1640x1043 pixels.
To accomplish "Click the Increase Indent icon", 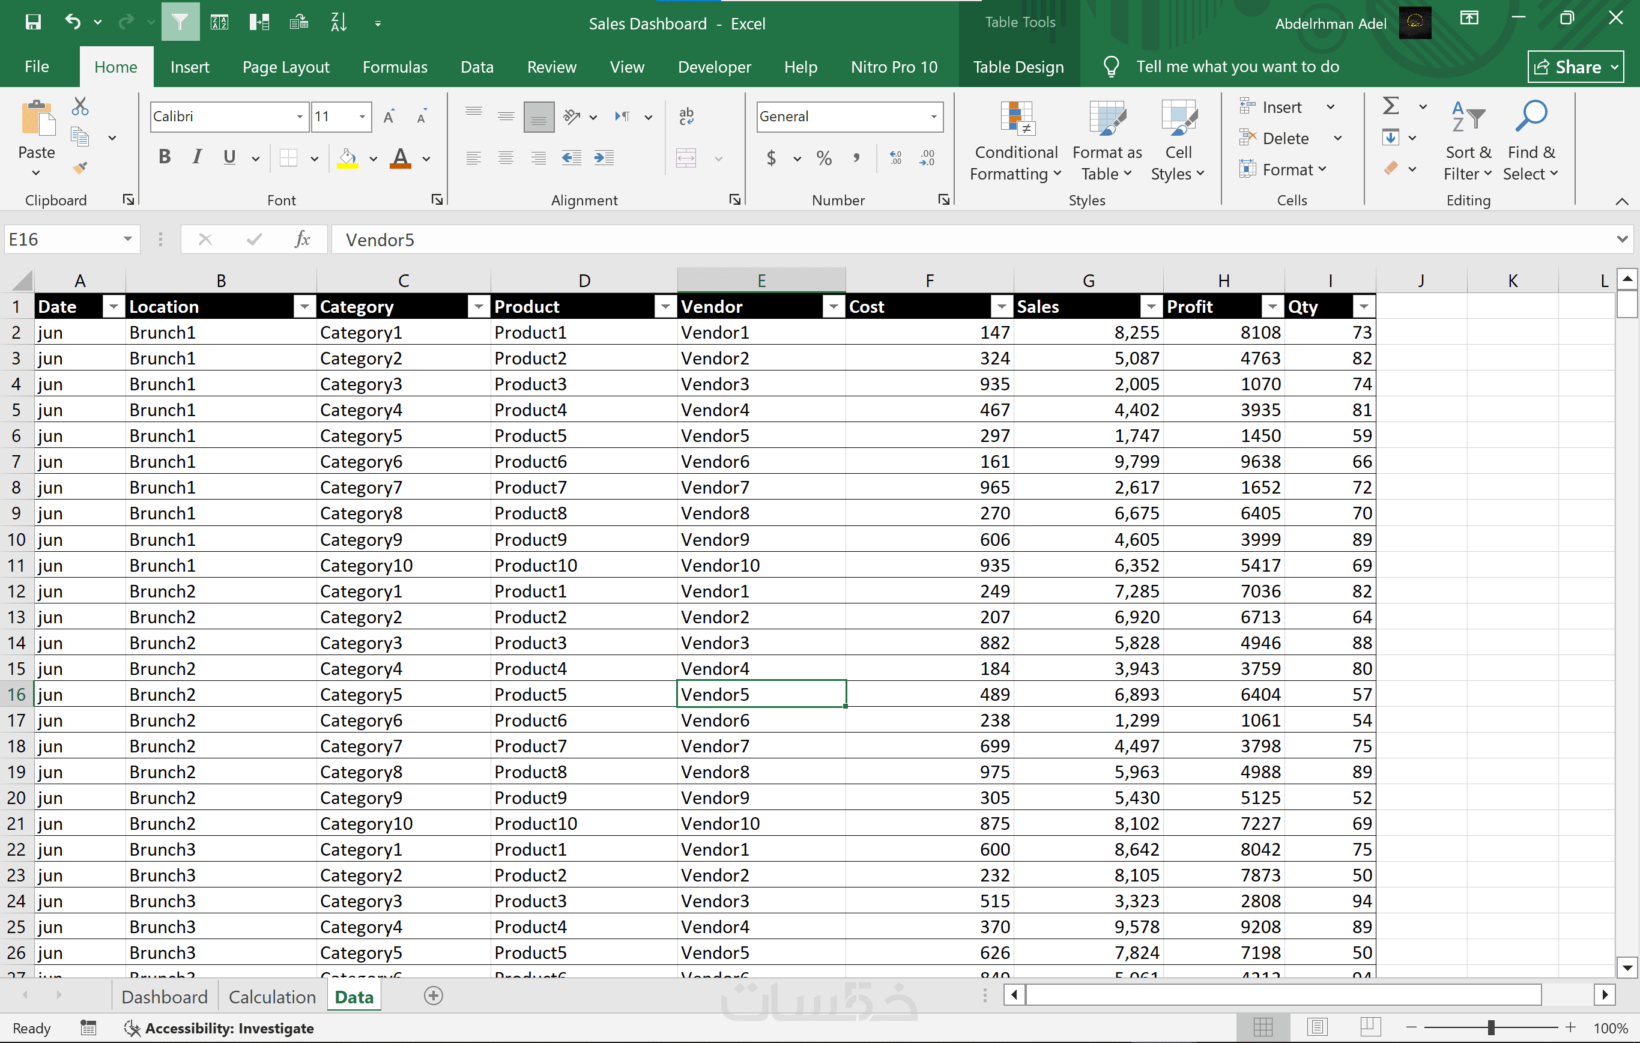I will (604, 158).
